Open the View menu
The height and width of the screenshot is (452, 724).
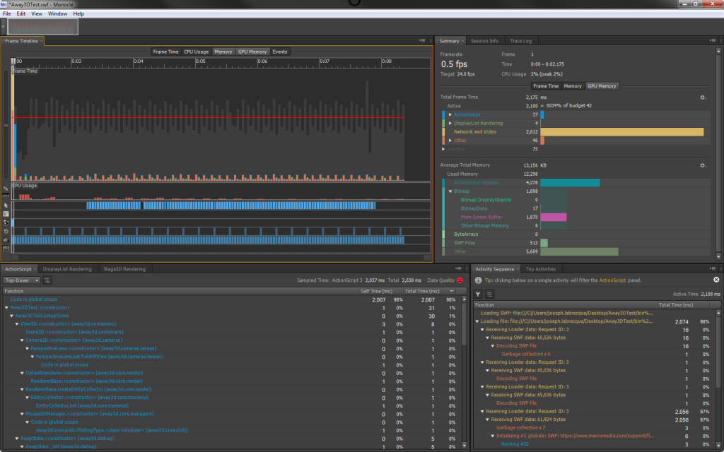37,14
